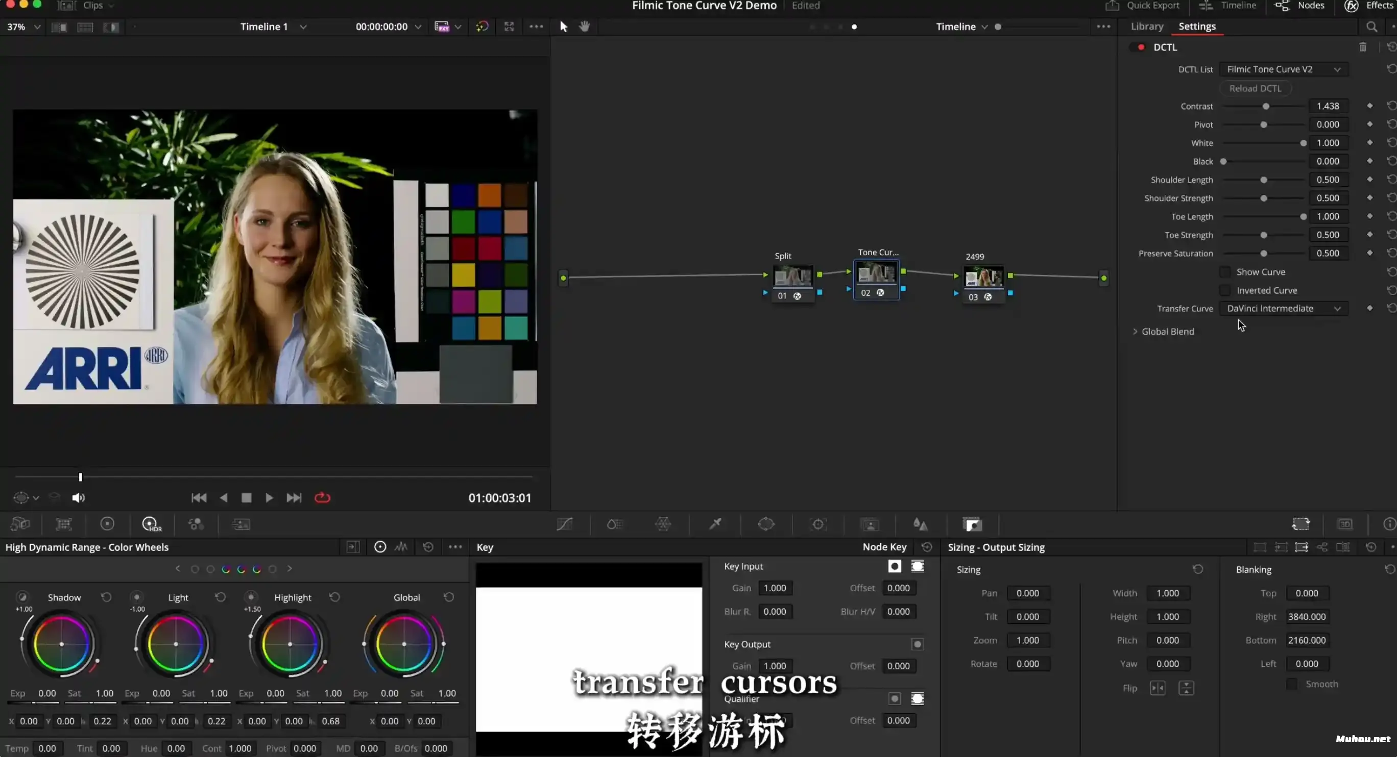Select the hand pan tool
1397x757 pixels.
point(584,27)
